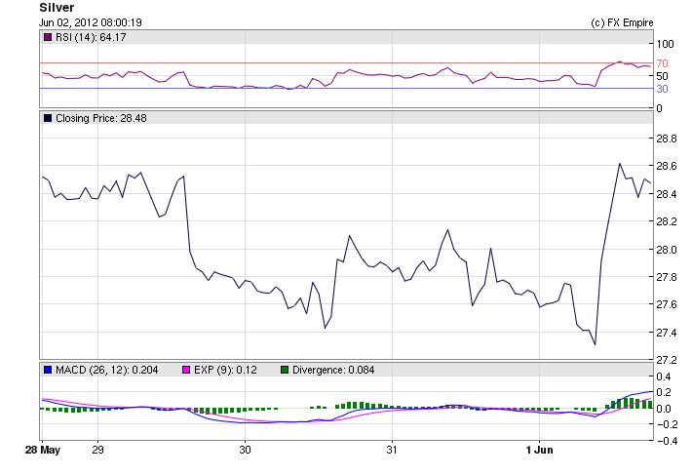Viewport: 692px width, 475px height.
Task: Select the 'Silver' chart title
Action: click(57, 8)
